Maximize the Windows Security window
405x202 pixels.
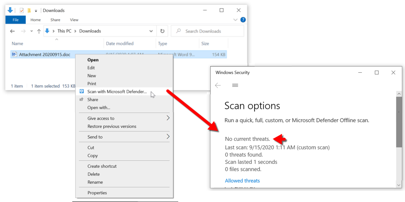[x=377, y=73]
